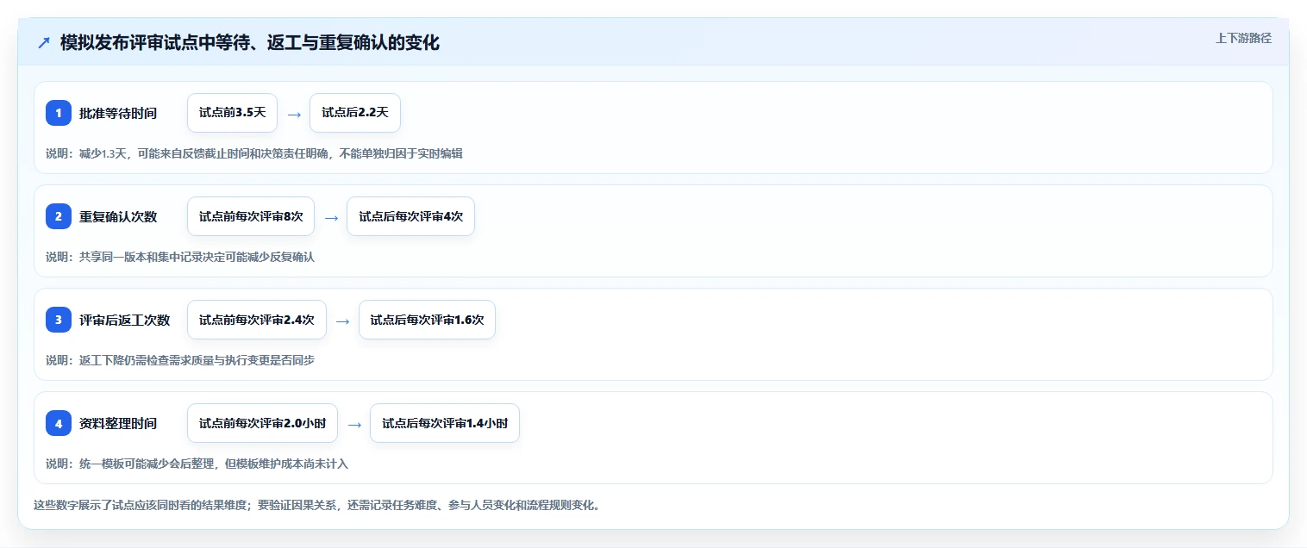Screen dimensions: 1307x548
Task: Select the 批准等待时间 label
Action: 118,113
